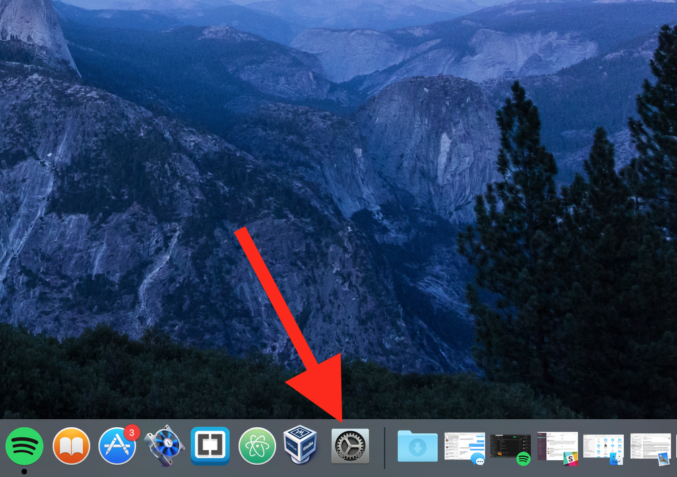Open the Brackets code editor

click(210, 446)
